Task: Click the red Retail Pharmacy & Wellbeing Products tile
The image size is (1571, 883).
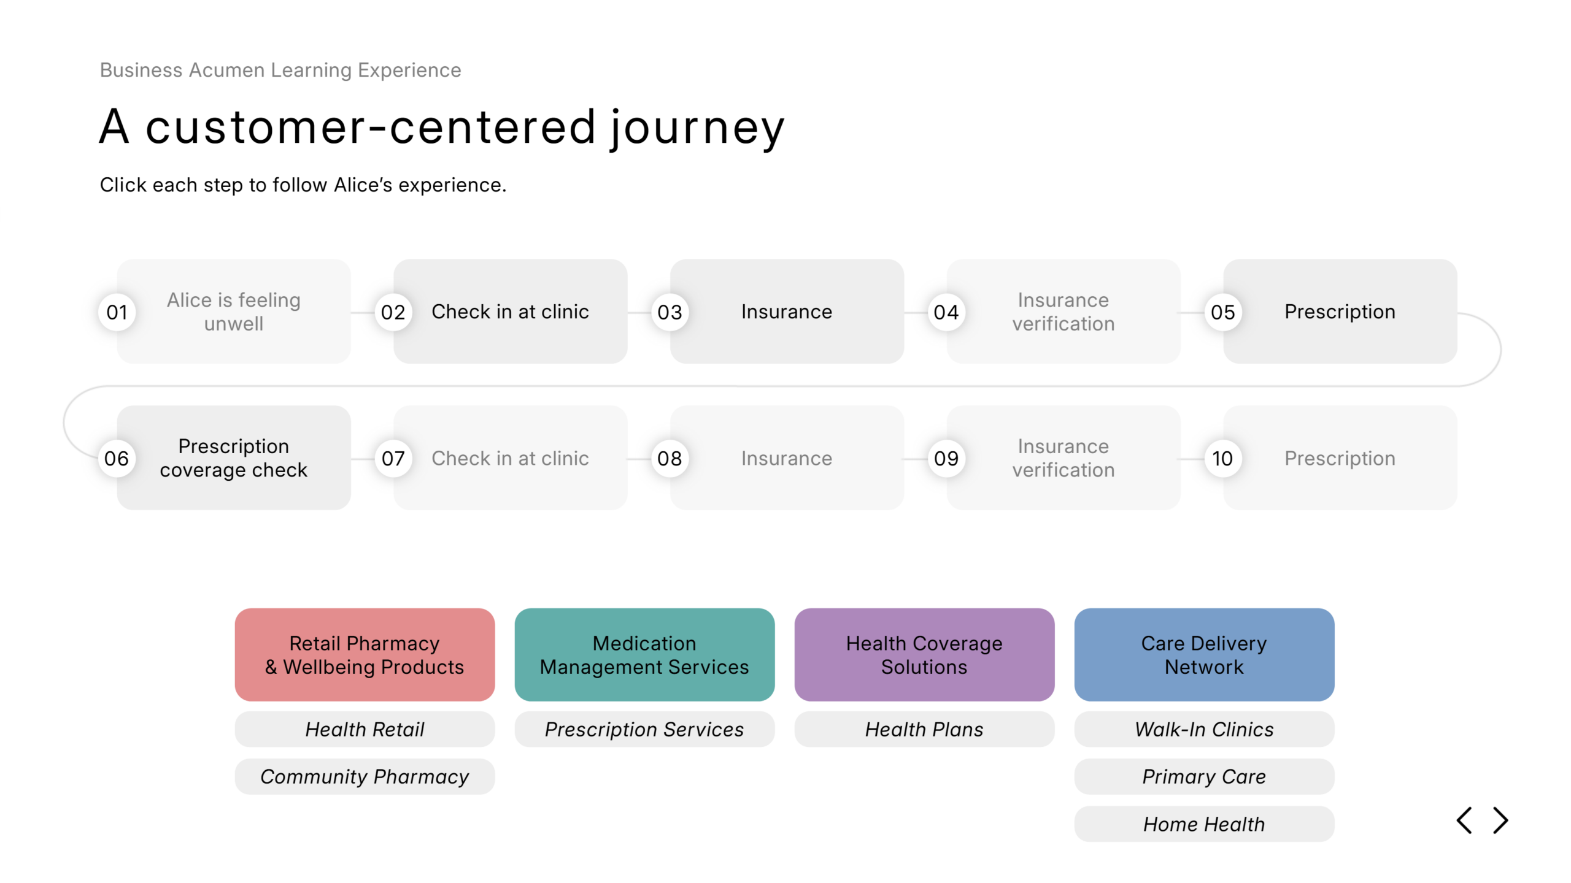Action: (365, 655)
